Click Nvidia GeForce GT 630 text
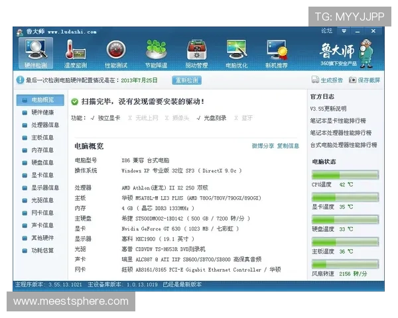Screen dimensions: 398x318 coord(180,229)
